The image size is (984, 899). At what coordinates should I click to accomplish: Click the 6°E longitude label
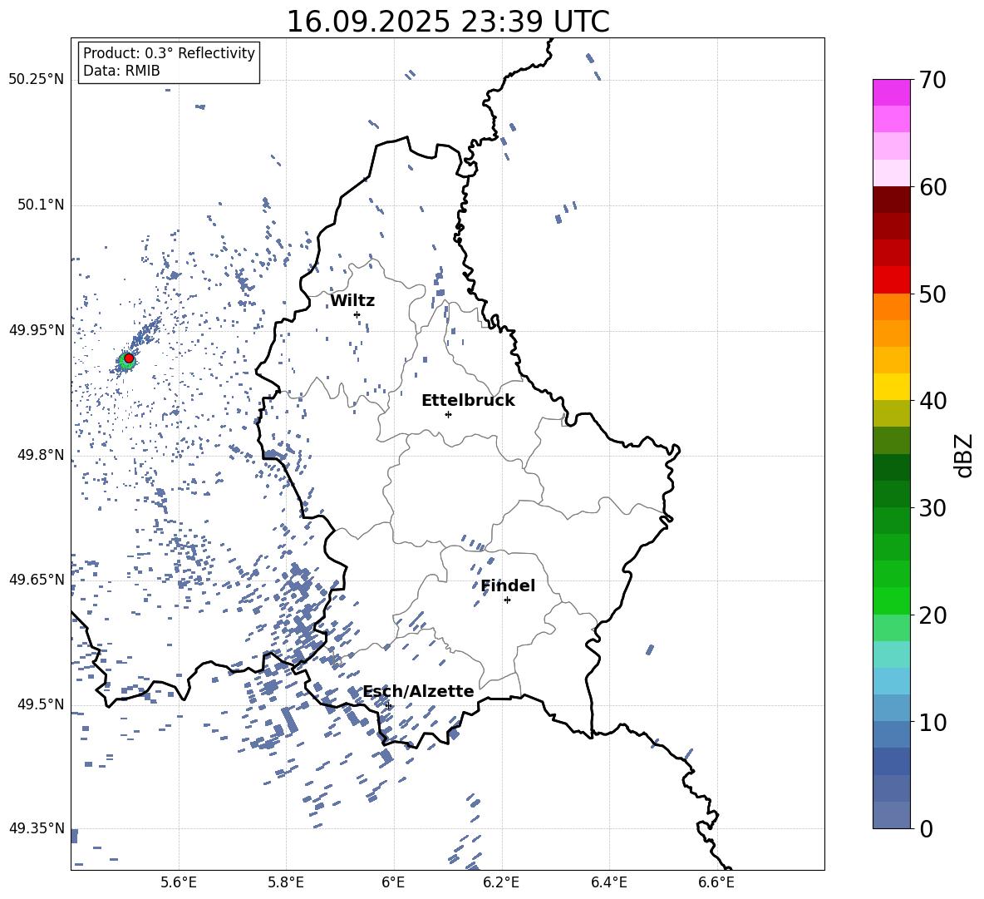click(x=393, y=882)
